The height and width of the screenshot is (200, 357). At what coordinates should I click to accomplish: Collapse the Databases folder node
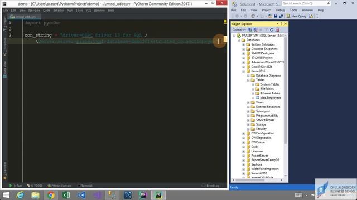(x=239, y=40)
